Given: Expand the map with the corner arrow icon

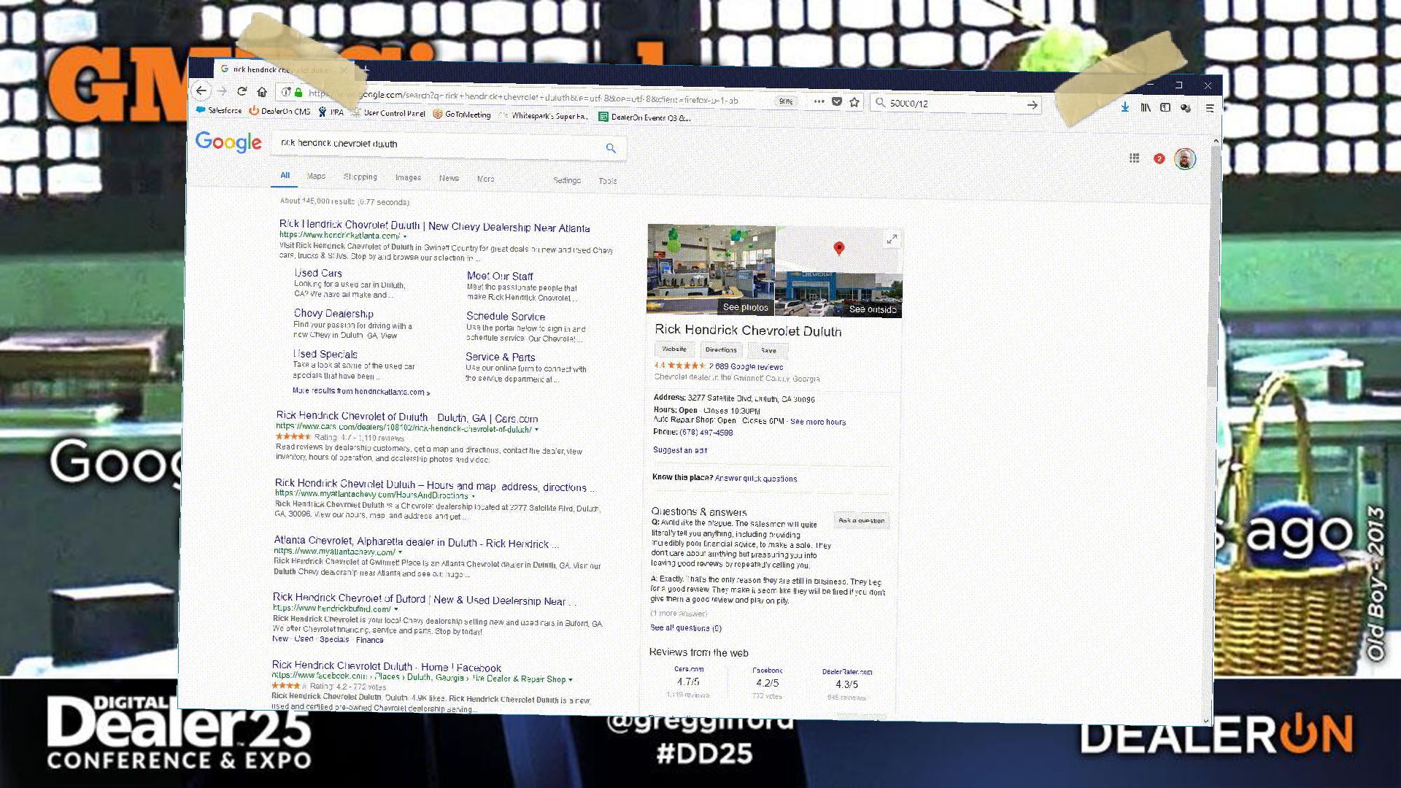Looking at the screenshot, I should (x=892, y=239).
